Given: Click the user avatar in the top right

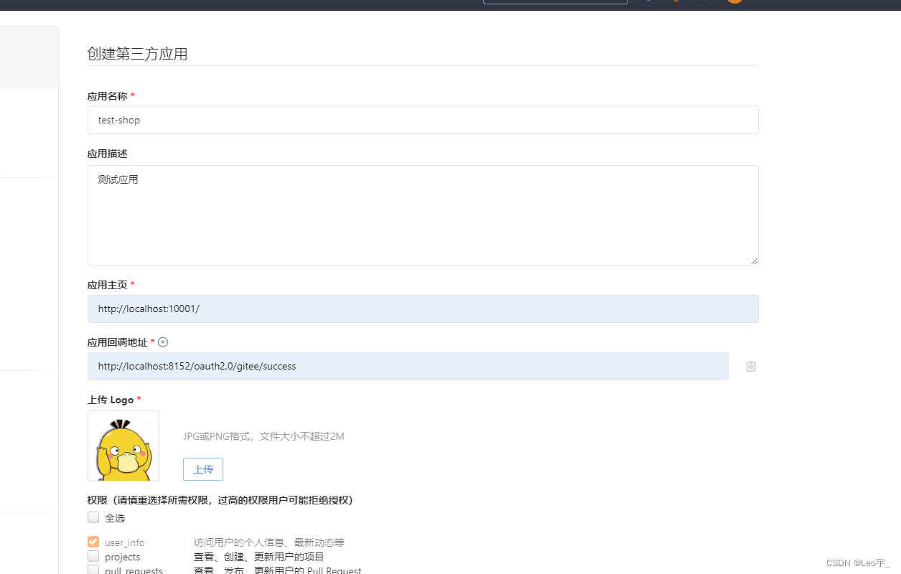Looking at the screenshot, I should (734, 2).
